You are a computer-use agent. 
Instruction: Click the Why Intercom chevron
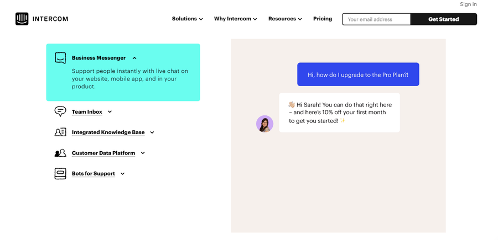click(x=255, y=19)
